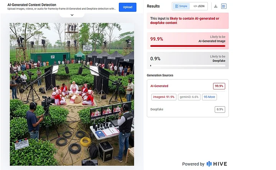Open the Powered by HIVE link
This screenshot has height=170, width=276.
(205, 164)
